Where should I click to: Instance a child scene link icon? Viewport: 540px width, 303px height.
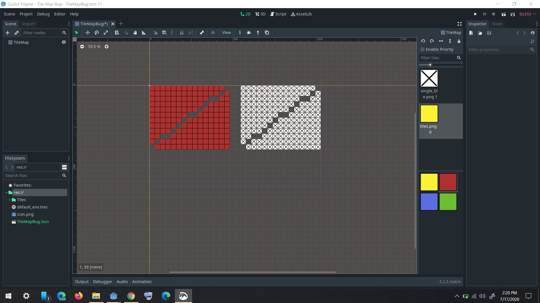17,33
